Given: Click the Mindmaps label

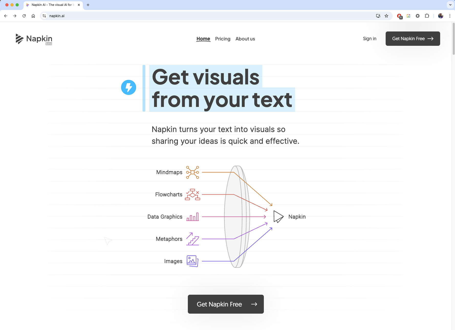Looking at the screenshot, I should (169, 172).
